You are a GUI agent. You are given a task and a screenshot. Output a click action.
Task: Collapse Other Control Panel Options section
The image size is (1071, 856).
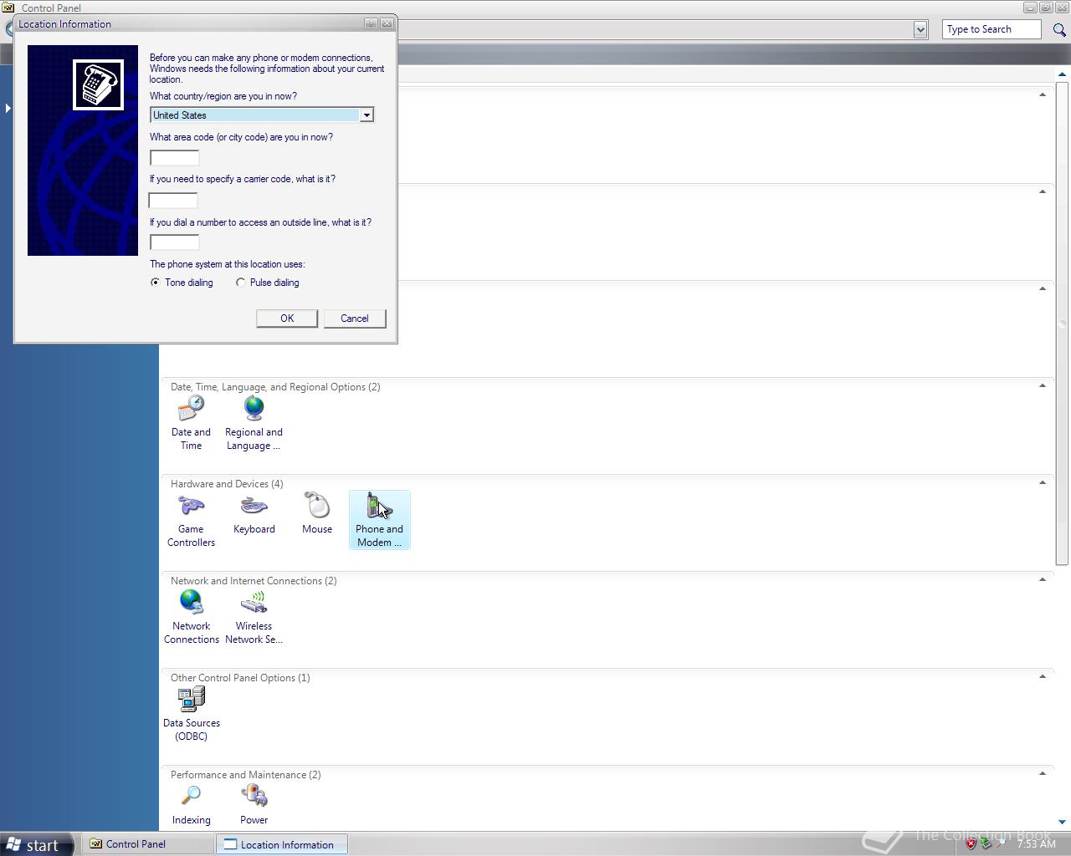click(1042, 676)
